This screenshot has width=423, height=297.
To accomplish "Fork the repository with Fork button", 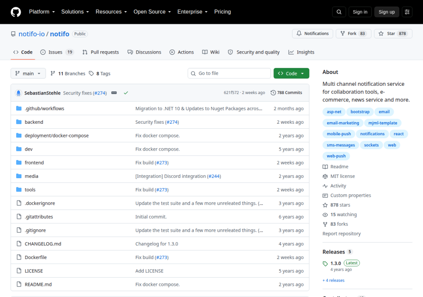I will pyautogui.click(x=354, y=33).
